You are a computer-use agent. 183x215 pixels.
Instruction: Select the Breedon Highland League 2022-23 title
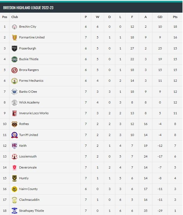coord(28,8)
